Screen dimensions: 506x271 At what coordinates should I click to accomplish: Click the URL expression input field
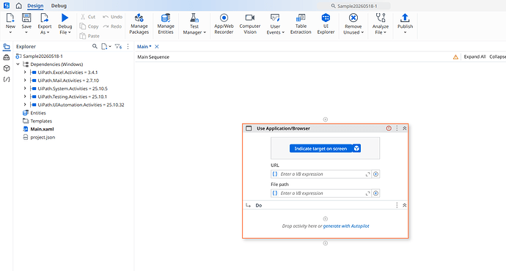tap(321, 174)
